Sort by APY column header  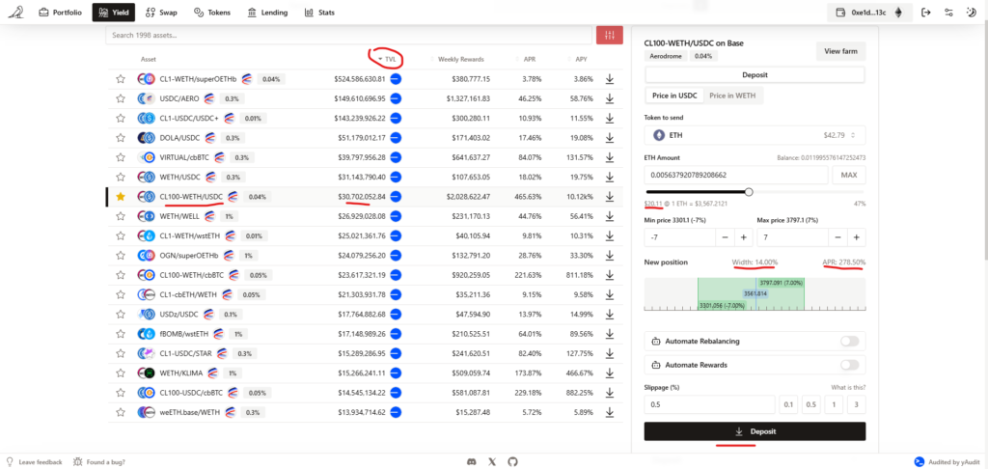point(580,59)
